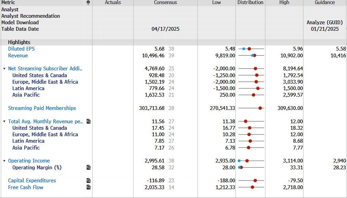Select the Streaming Paid Memberships metric
The image size is (347, 198).
click(42, 108)
